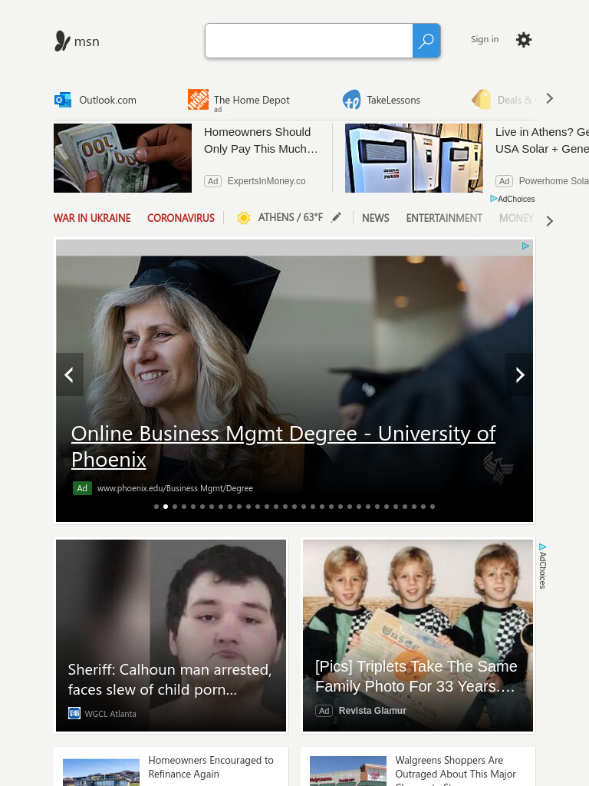Select the third carousel dot
The image size is (589, 786).
coord(175,507)
